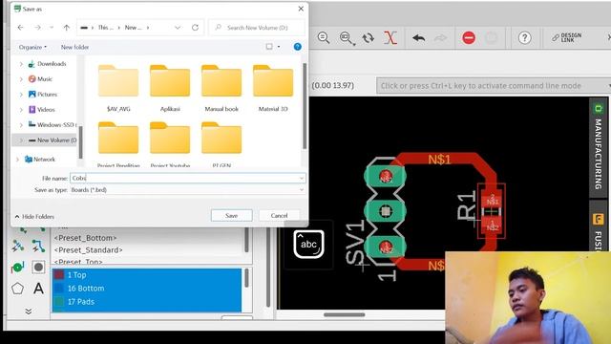Click the undo arrow icon

point(418,38)
